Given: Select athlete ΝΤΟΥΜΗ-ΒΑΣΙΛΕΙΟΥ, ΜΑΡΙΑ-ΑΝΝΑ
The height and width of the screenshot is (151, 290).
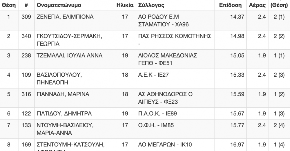Looking at the screenshot, I should [x=65, y=129].
